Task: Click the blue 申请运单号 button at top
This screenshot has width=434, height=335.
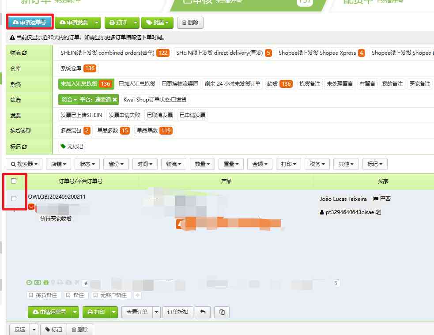Action: click(x=30, y=22)
